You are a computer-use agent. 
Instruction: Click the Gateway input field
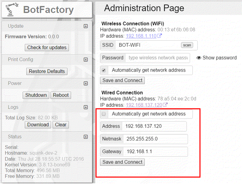click(x=156, y=152)
